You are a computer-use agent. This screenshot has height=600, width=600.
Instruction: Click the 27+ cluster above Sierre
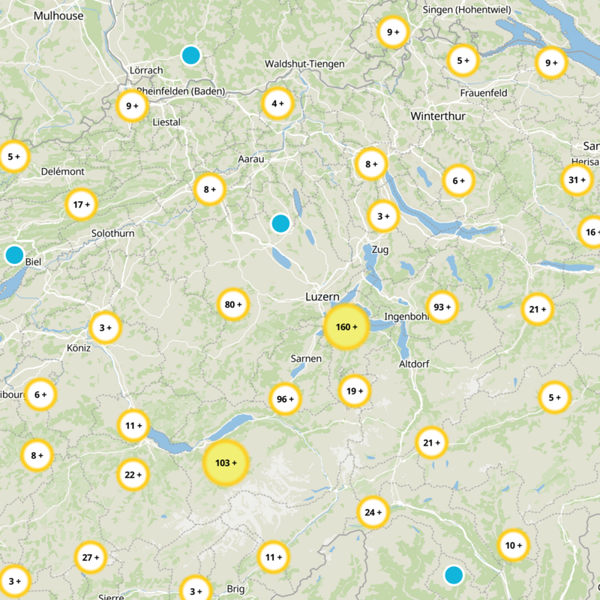coord(90,557)
